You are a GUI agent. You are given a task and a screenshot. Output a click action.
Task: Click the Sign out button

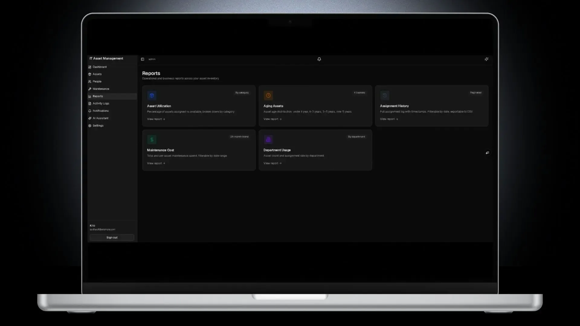[x=112, y=238]
